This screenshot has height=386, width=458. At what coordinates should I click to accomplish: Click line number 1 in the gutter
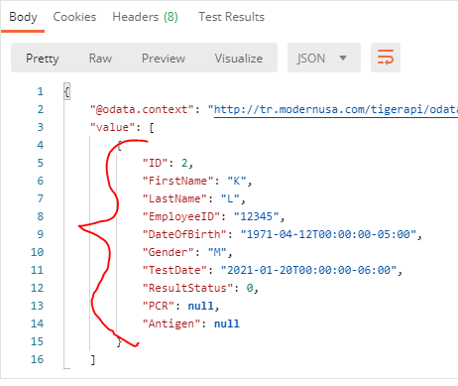click(x=40, y=91)
